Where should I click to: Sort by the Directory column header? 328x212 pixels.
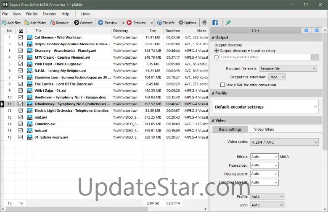[x=127, y=31]
